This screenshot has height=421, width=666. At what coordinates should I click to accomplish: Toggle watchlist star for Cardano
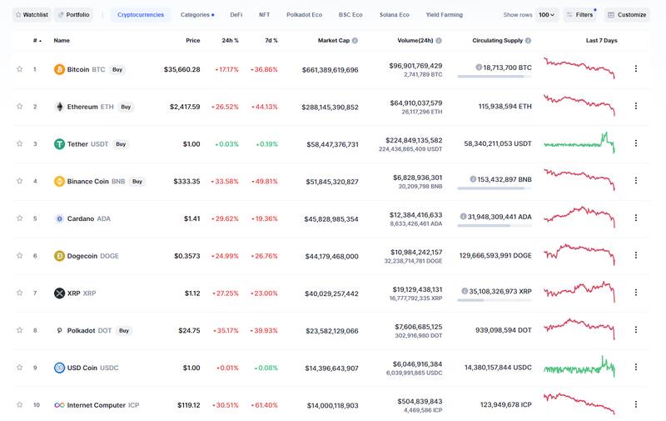[19, 218]
